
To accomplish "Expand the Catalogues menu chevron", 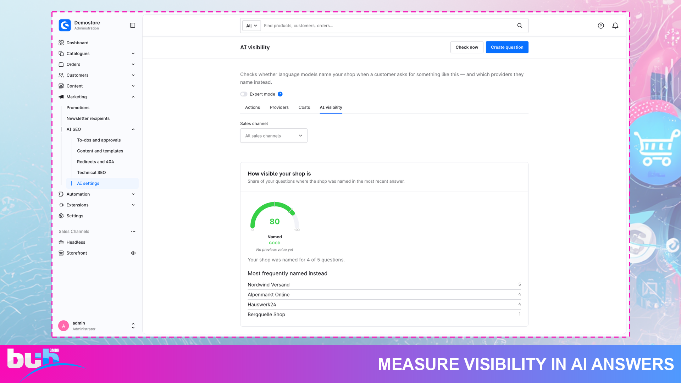I will click(133, 54).
